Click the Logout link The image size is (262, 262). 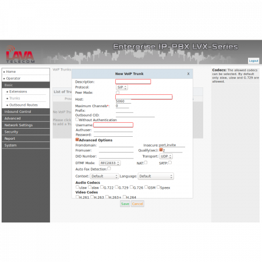point(253,61)
